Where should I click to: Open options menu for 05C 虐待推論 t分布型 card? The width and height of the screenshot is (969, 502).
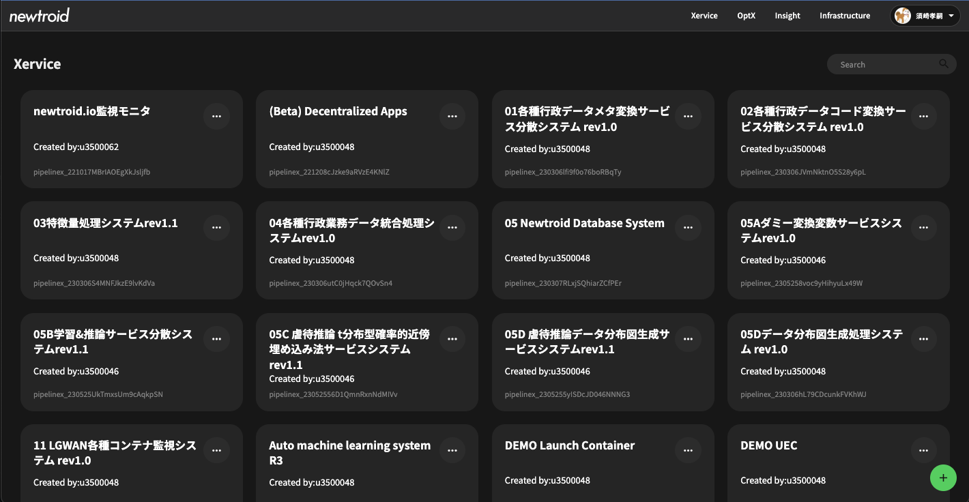(x=452, y=339)
